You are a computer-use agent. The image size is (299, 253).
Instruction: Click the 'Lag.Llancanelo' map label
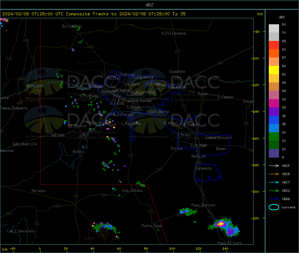(x=21, y=231)
